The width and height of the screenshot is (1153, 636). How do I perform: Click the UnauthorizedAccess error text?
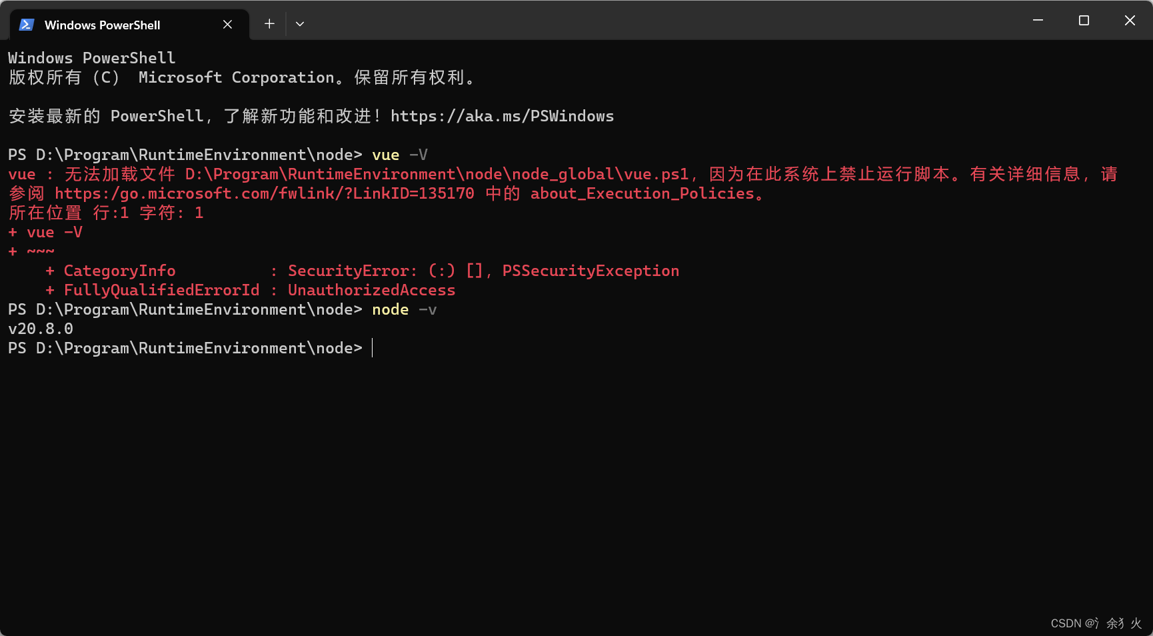click(x=371, y=289)
